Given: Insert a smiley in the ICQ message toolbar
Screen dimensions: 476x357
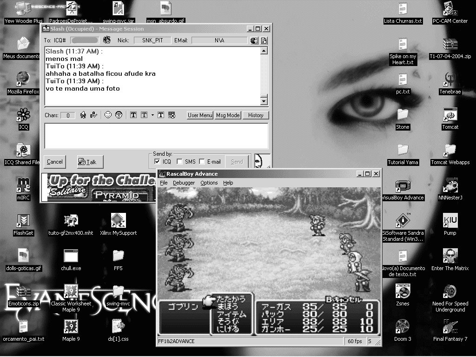Looking at the screenshot, I should pos(108,115).
